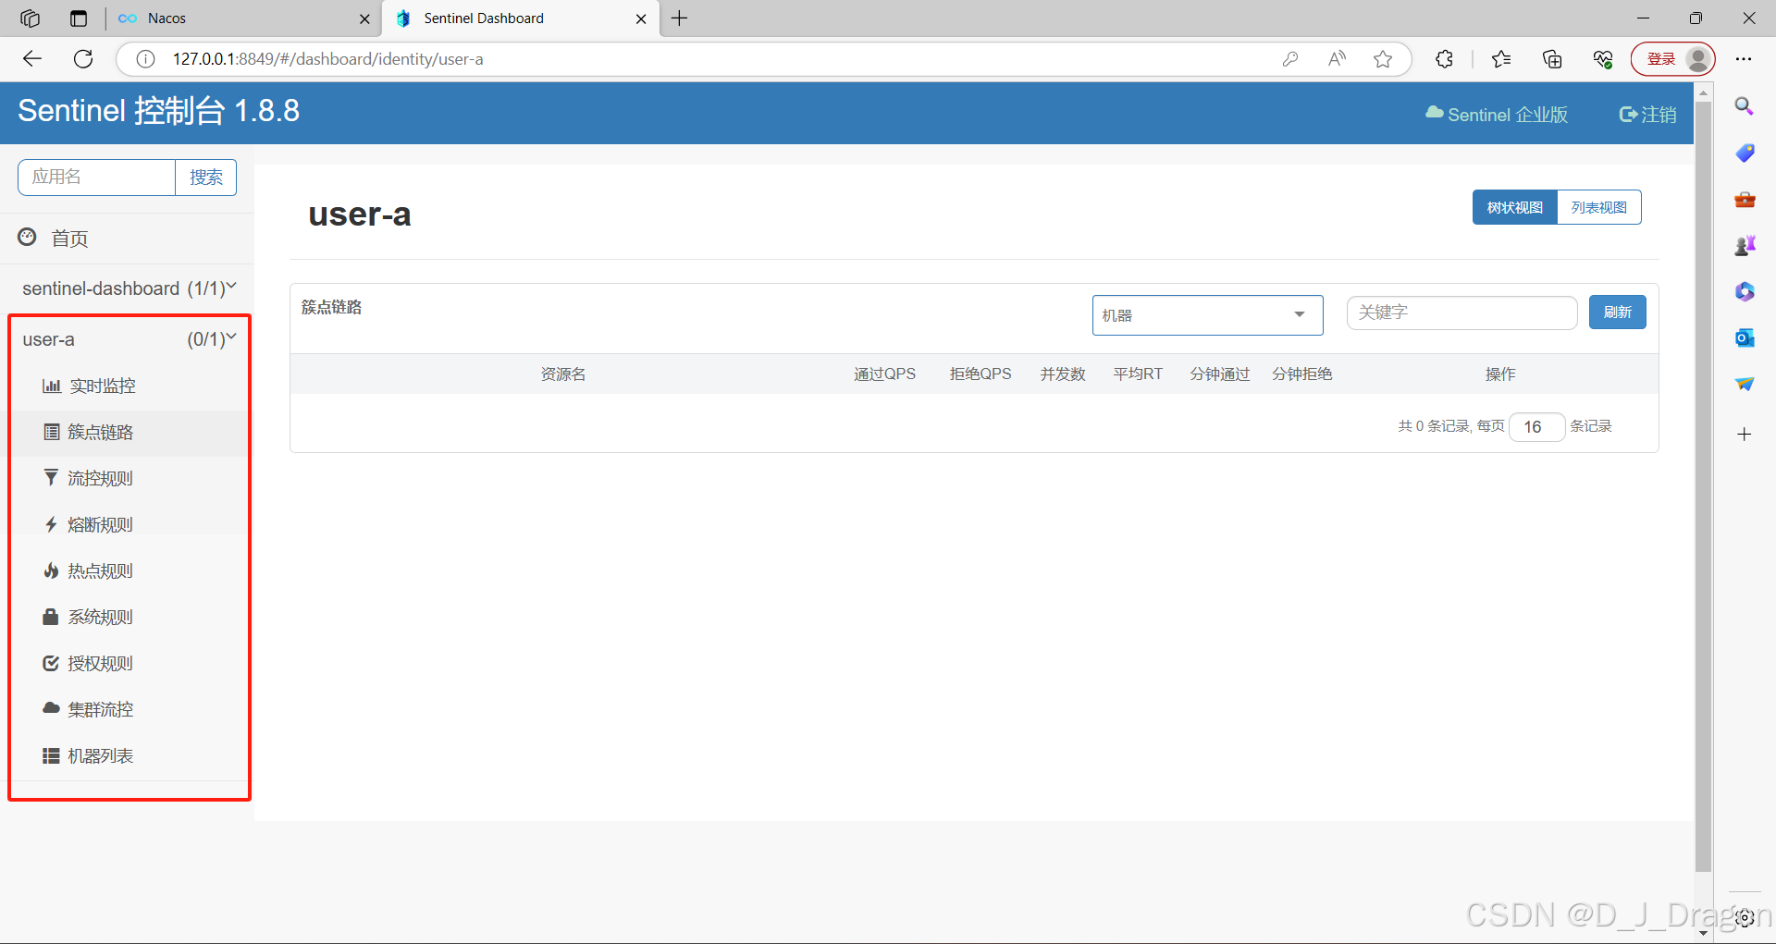Viewport: 1776px width, 944px height.
Task: Click the site information icon in address bar
Action: pos(145,59)
